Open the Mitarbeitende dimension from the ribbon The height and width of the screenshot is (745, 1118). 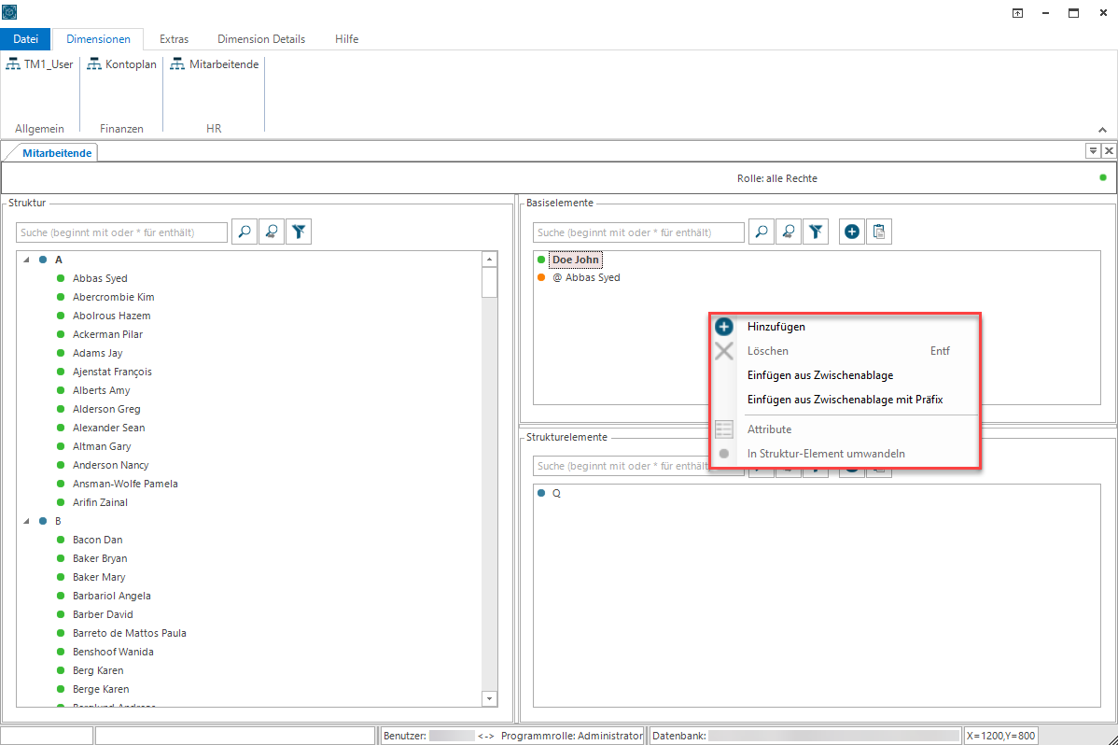click(x=214, y=64)
